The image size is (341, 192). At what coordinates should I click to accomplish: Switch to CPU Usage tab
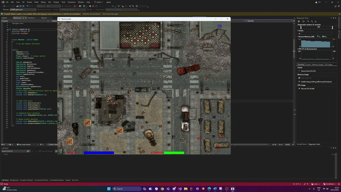[x=328, y=64]
